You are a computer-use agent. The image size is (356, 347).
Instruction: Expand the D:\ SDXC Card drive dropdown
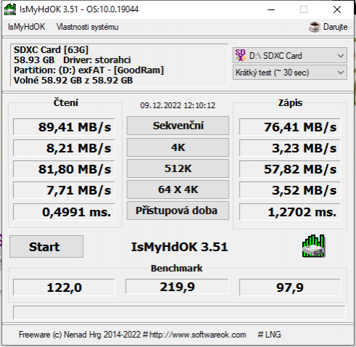click(x=290, y=56)
